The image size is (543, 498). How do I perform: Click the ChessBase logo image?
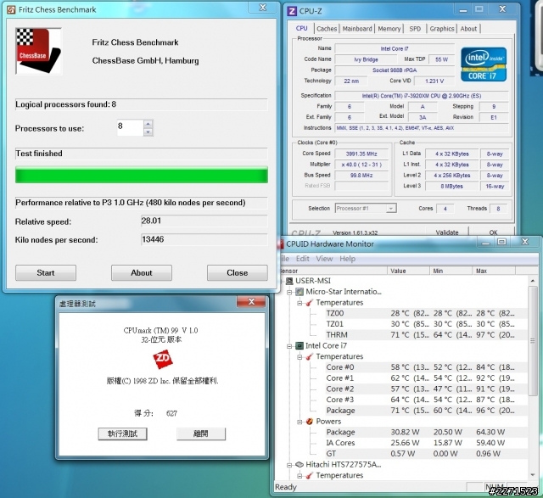(38, 51)
